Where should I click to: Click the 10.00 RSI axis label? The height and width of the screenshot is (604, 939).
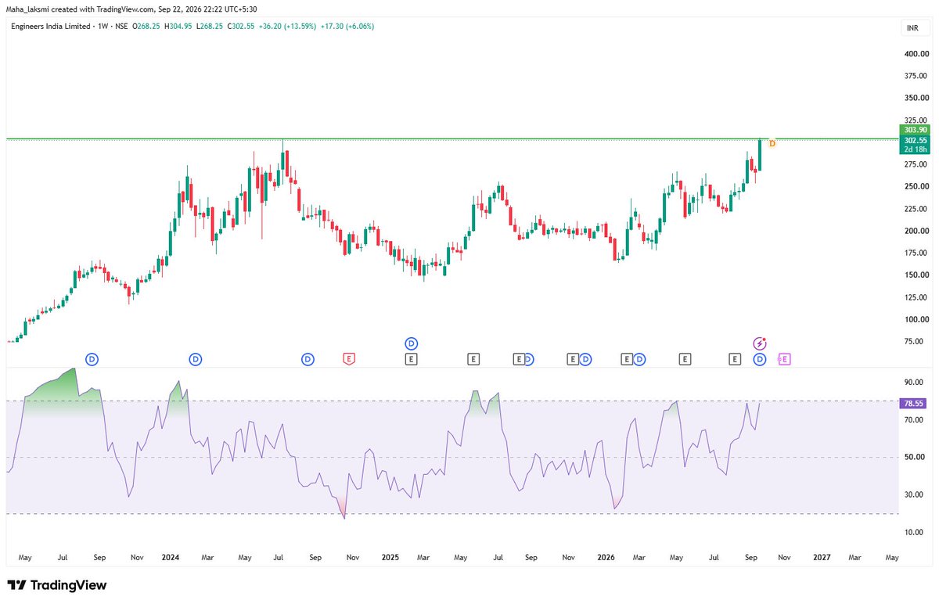click(x=916, y=532)
